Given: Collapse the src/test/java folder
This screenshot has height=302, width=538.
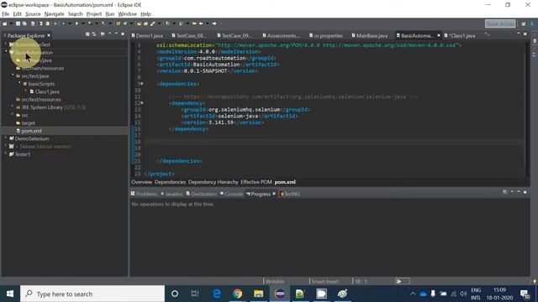Looking at the screenshot, I should pyautogui.click(x=13, y=75).
